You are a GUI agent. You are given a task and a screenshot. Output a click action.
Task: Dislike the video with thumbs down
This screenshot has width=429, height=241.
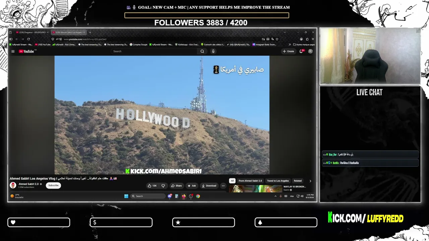pyautogui.click(x=163, y=186)
